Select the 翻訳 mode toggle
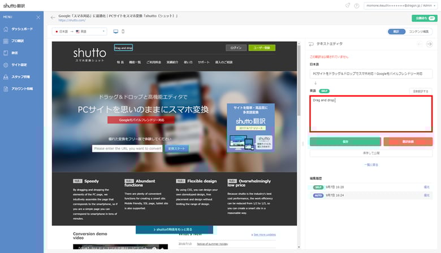Image resolution: width=441 pixels, height=253 pixels. (x=396, y=32)
